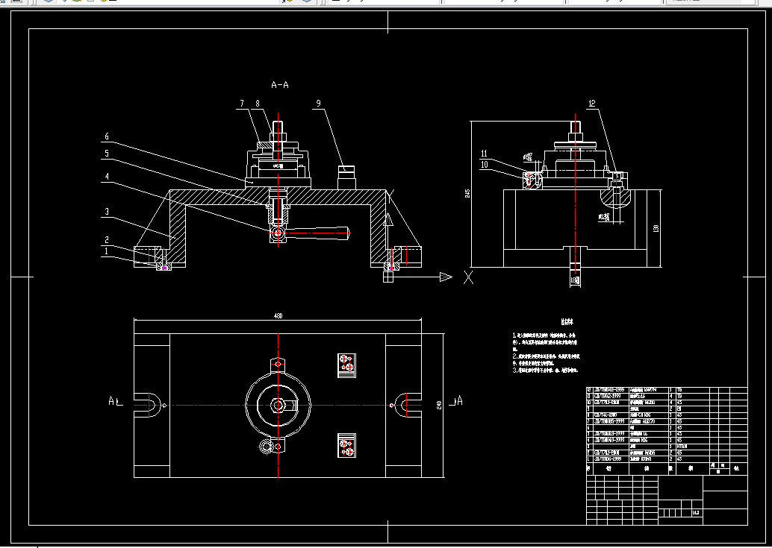Click callout number 11 in side view
Image resolution: width=772 pixels, height=548 pixels.
tap(485, 154)
